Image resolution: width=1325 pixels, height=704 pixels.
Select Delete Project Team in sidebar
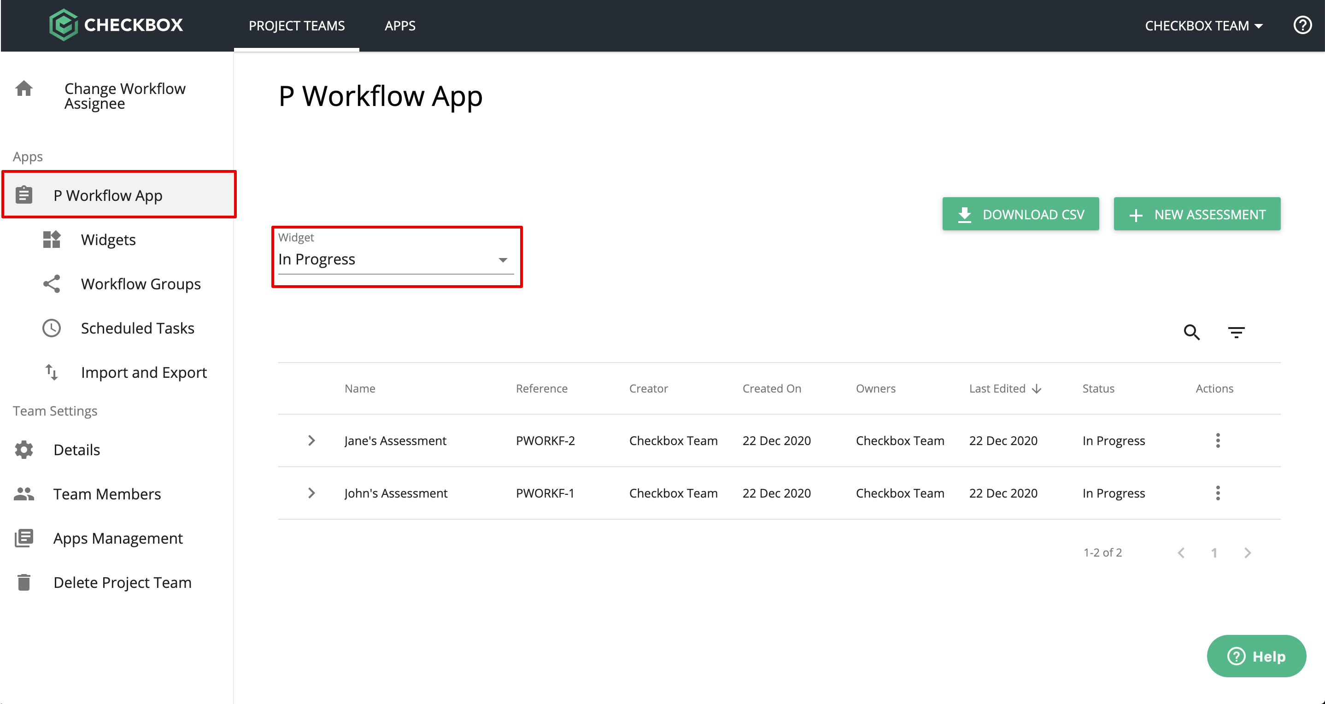click(123, 582)
